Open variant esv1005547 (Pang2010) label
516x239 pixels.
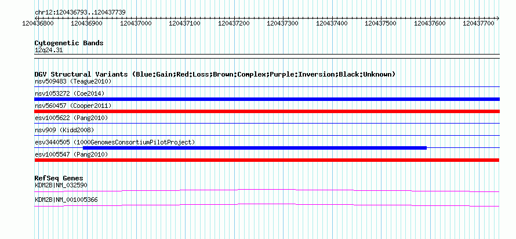[71, 154]
